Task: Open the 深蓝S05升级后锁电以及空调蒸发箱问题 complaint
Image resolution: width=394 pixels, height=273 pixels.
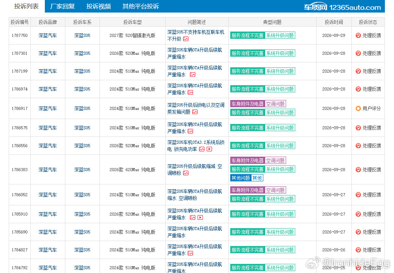Action: tap(196, 108)
